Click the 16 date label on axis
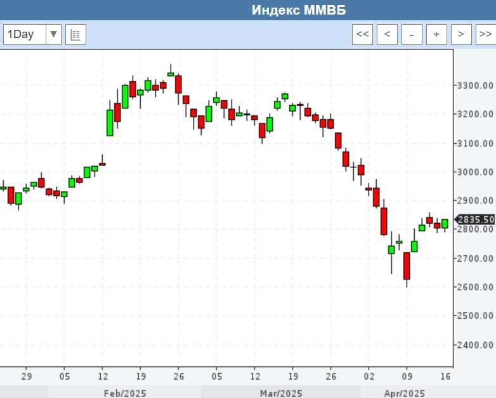This screenshot has width=496, height=398. point(445,376)
